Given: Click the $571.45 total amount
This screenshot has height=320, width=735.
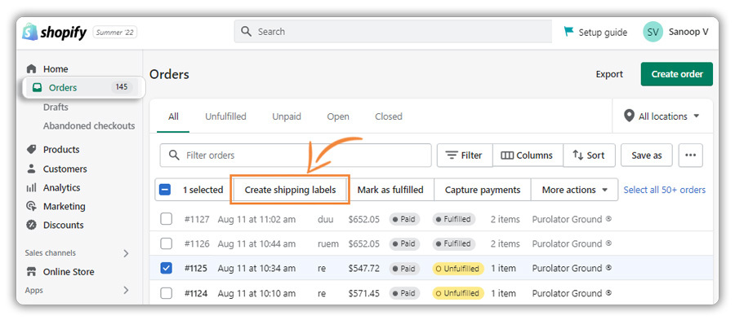Looking at the screenshot, I should coord(363,293).
